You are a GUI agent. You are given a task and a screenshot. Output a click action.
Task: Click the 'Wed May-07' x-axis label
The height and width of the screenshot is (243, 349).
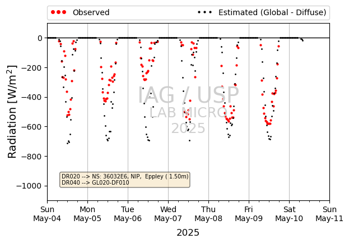(168, 214)
